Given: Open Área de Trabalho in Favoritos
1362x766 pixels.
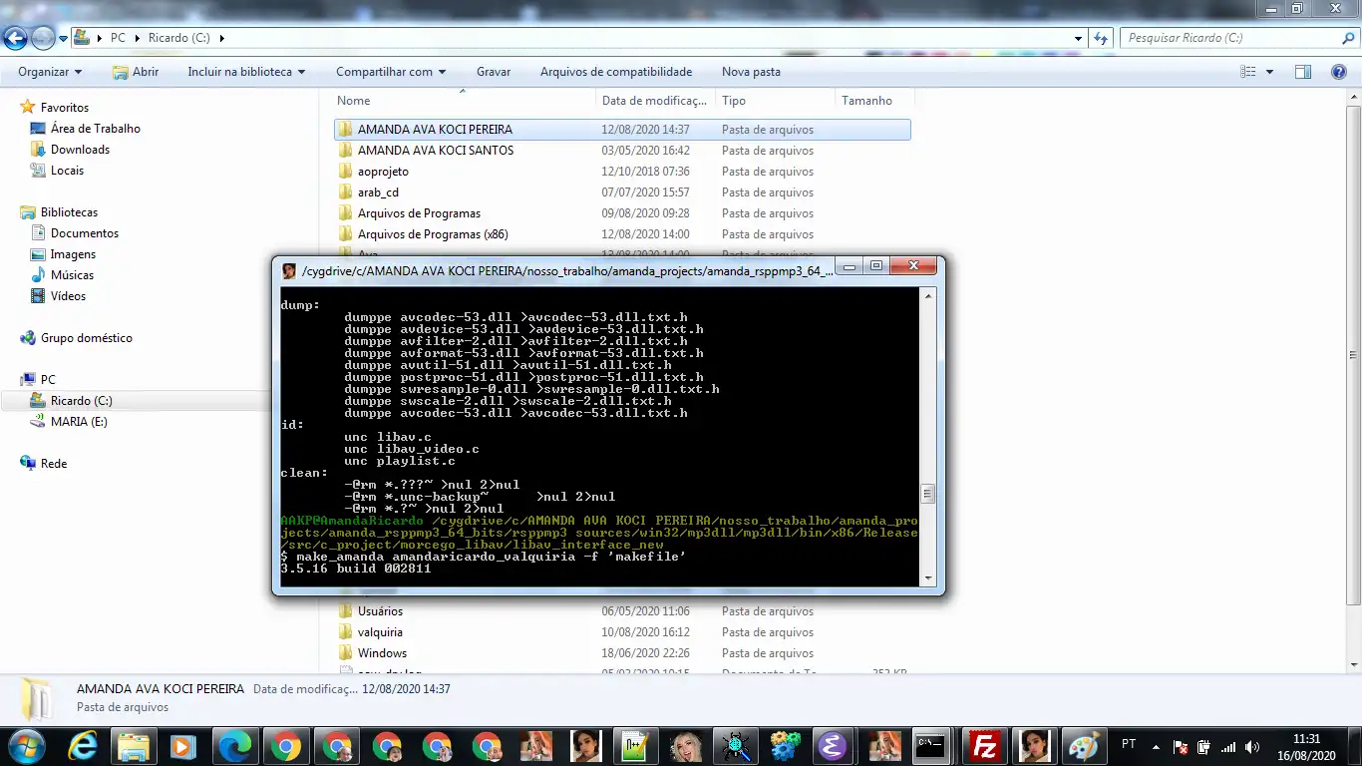Looking at the screenshot, I should pyautogui.click(x=96, y=129).
